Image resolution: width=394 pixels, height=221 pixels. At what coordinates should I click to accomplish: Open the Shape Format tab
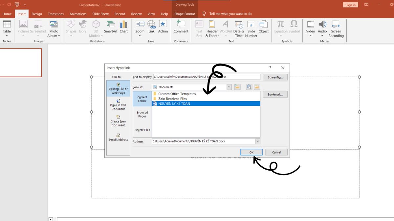(185, 14)
